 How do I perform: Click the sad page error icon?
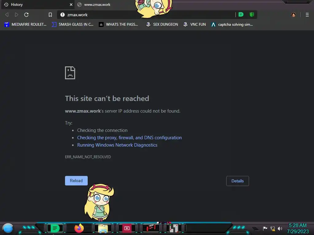(x=70, y=73)
